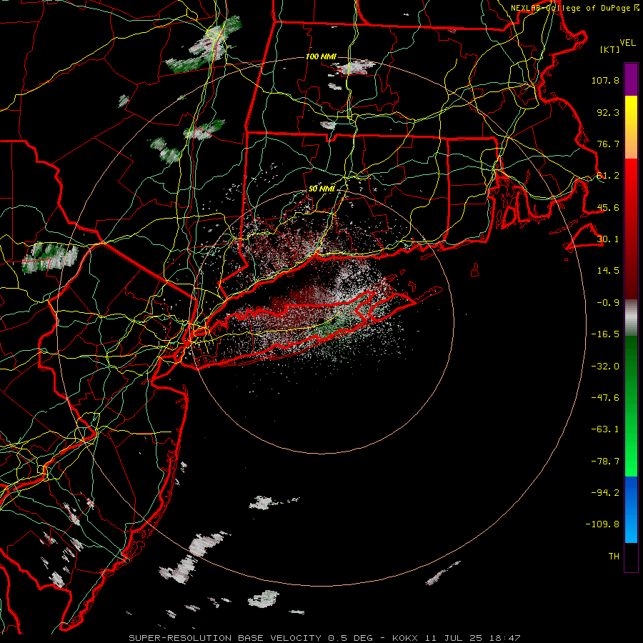Click the black TH segment of the color bar
This screenshot has width=643, height=643.
631,557
